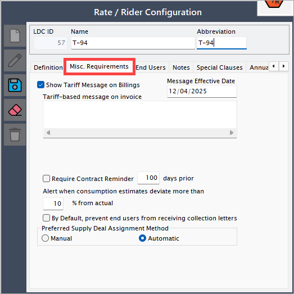The width and height of the screenshot is (294, 294).
Task: Select the Manual assignment radio button
Action: [45, 238]
